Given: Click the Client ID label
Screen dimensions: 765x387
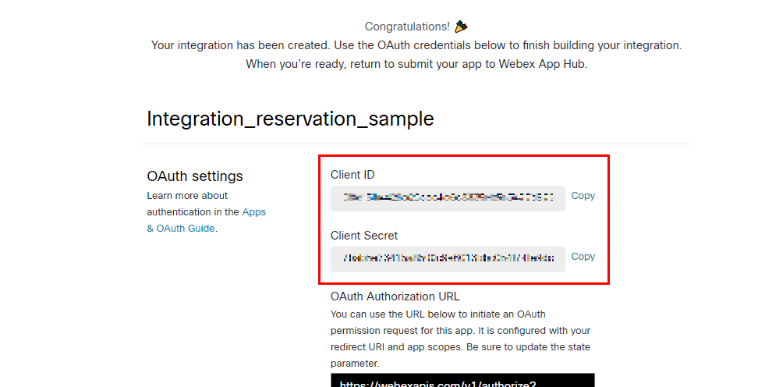Looking at the screenshot, I should point(352,175).
